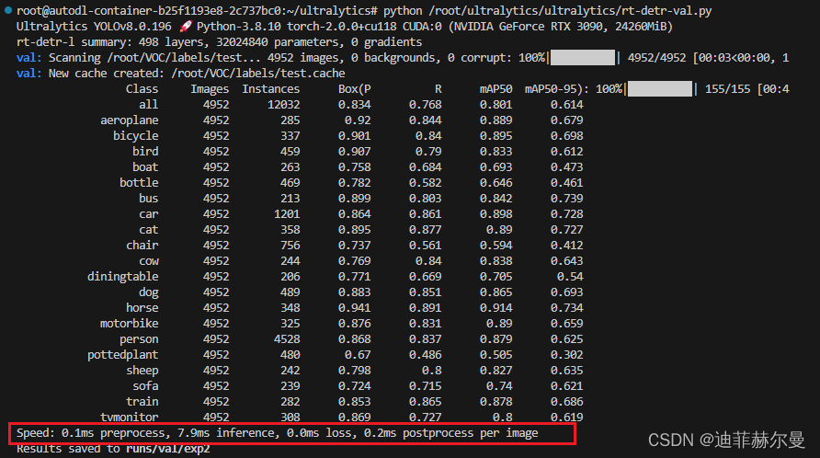Click the 'boat' class name

145,167
